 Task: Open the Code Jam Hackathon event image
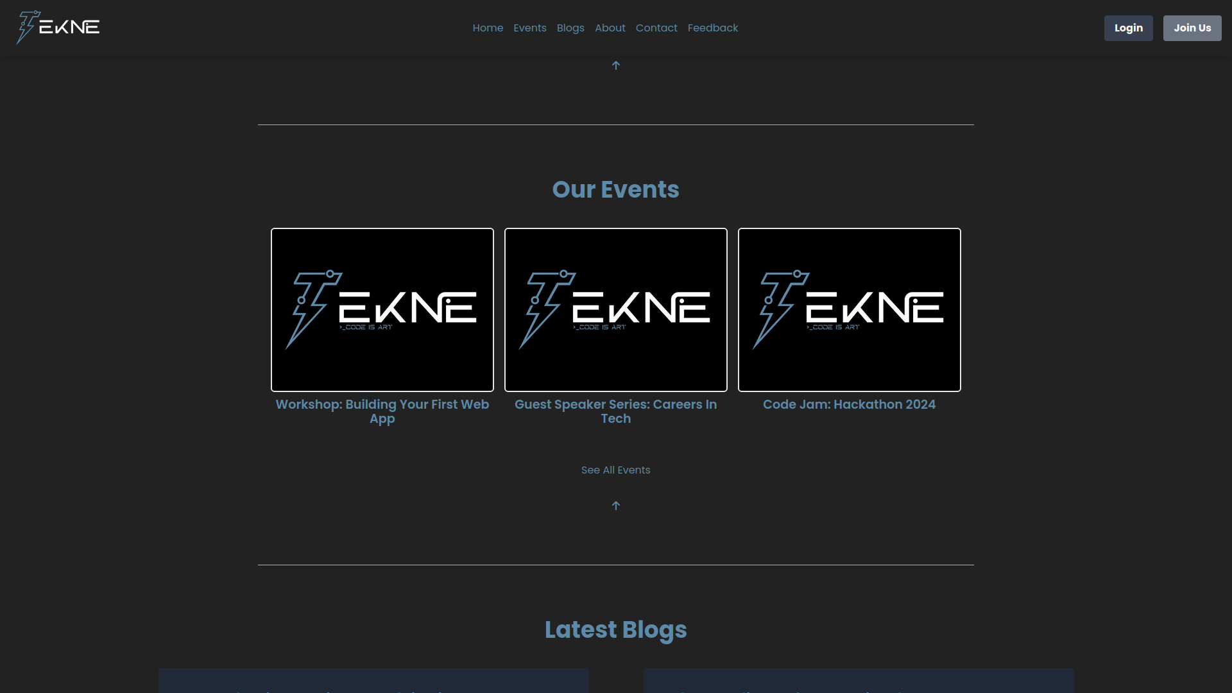click(x=849, y=310)
